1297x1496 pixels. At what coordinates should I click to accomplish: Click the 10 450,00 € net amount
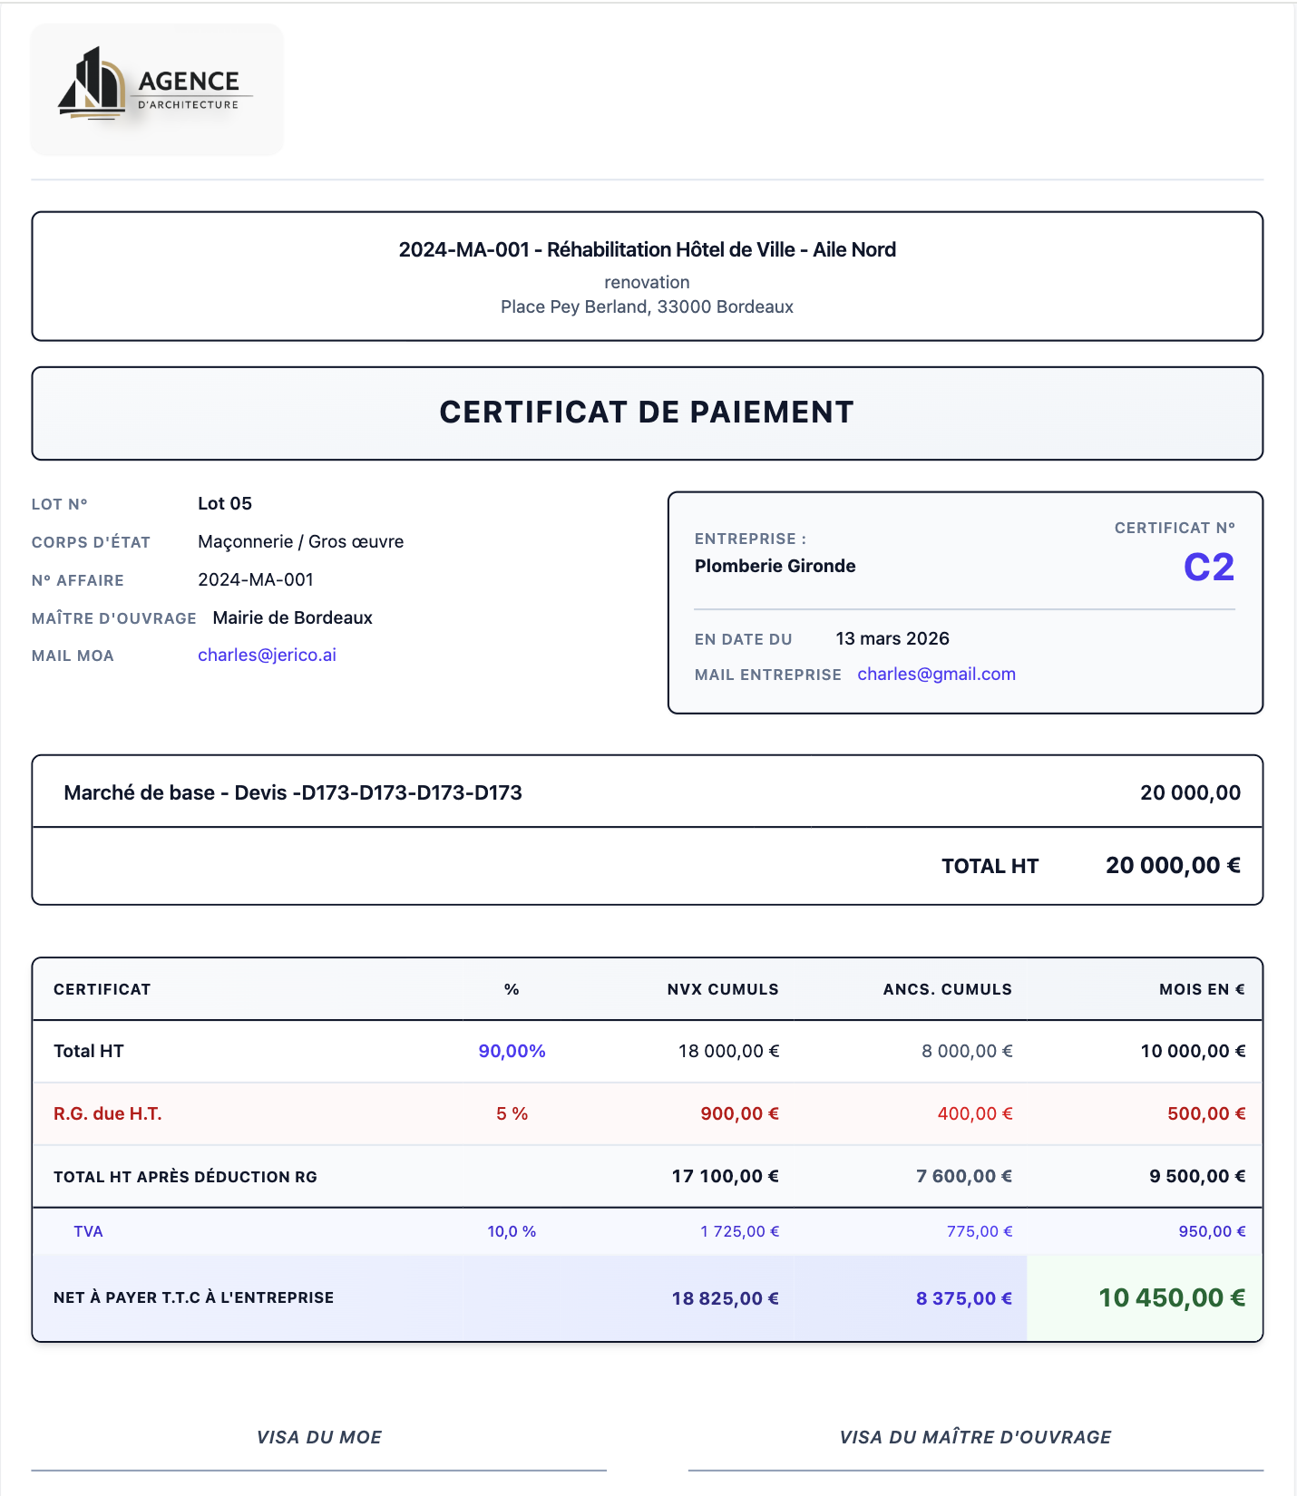pyautogui.click(x=1172, y=1297)
